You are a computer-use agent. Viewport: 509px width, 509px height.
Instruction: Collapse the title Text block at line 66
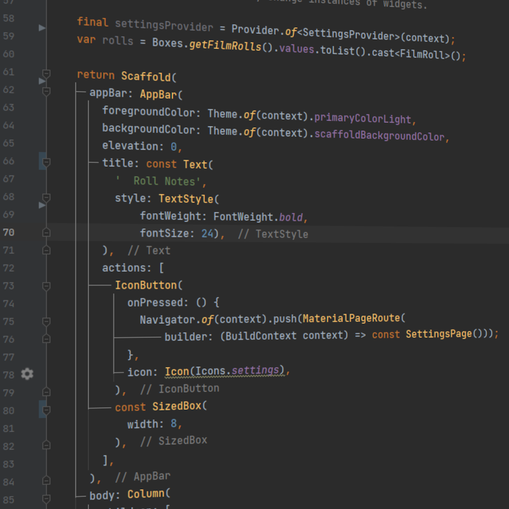(x=46, y=163)
